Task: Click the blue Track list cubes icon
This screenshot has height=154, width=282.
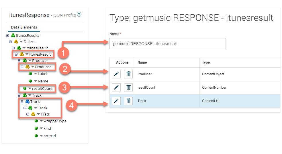Action: pos(28,102)
